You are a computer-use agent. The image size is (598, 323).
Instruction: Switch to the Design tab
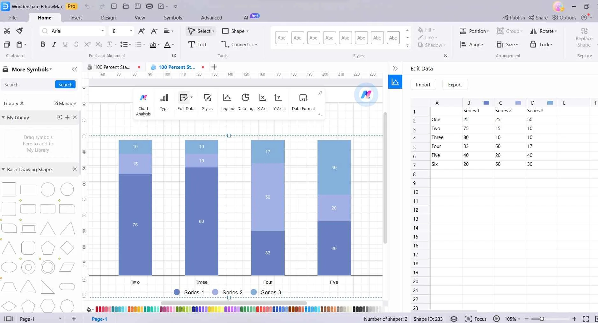tap(108, 18)
